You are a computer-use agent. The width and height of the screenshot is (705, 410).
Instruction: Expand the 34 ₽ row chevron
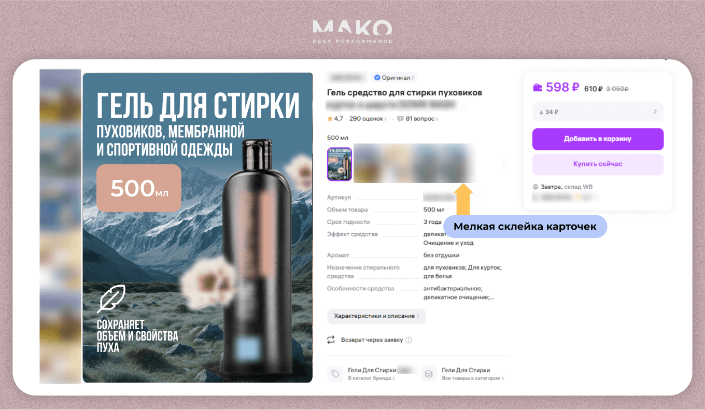655,111
